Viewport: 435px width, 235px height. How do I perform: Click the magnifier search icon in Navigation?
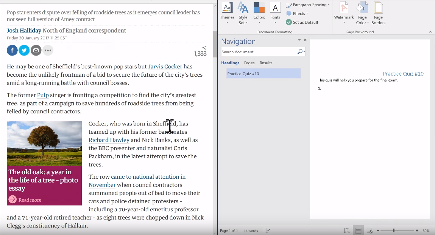(300, 52)
